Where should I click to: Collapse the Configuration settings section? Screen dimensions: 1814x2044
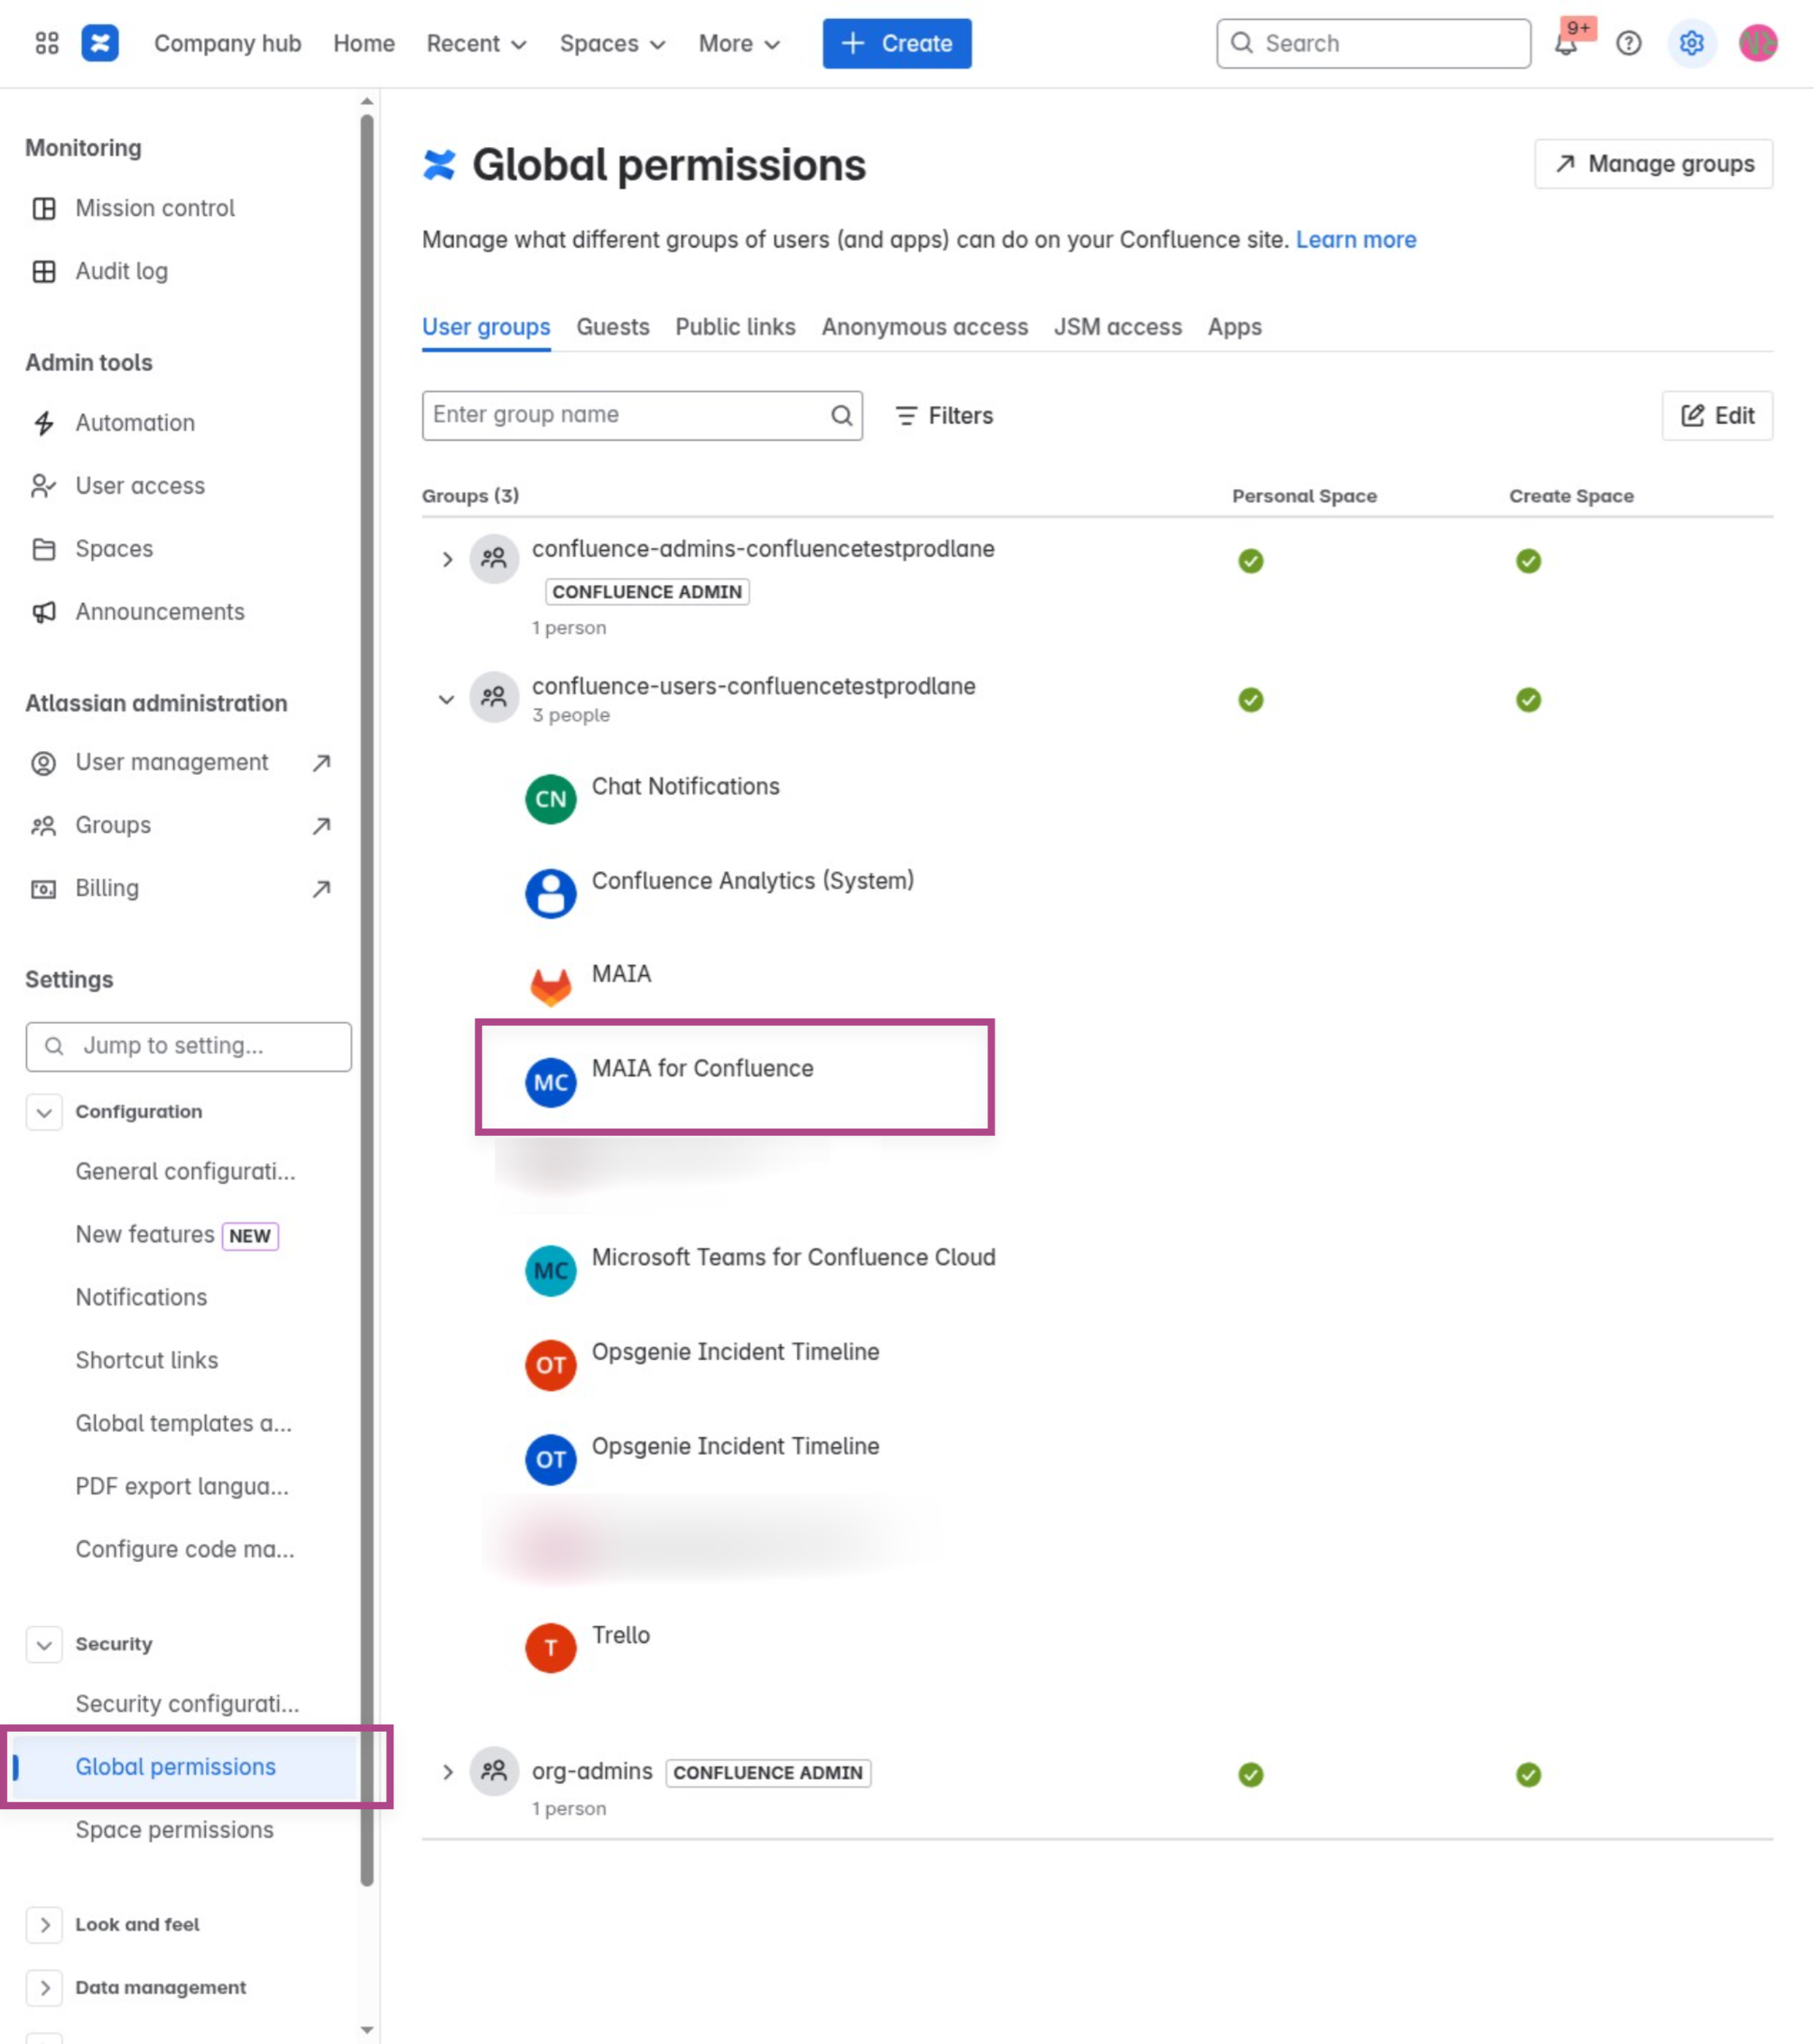click(44, 1112)
